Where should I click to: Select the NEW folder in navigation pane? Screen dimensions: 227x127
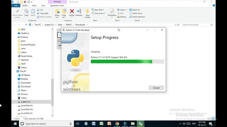pyautogui.click(x=23, y=29)
